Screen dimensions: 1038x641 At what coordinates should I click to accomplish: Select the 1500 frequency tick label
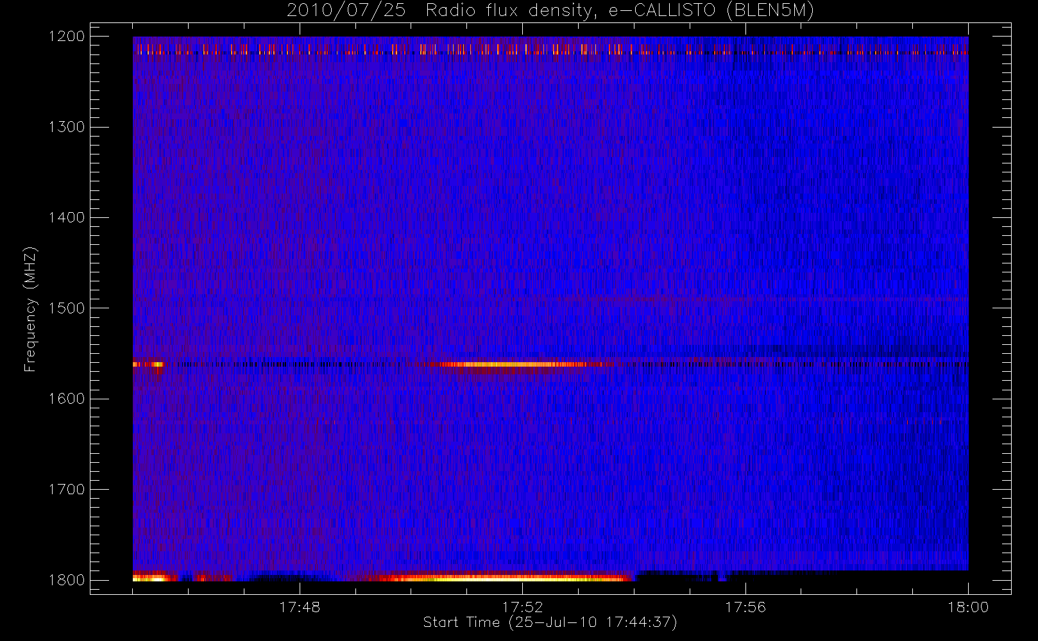[67, 308]
